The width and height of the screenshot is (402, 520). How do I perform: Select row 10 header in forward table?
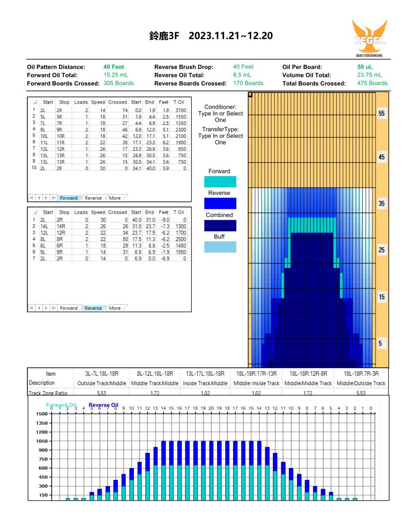(34, 168)
